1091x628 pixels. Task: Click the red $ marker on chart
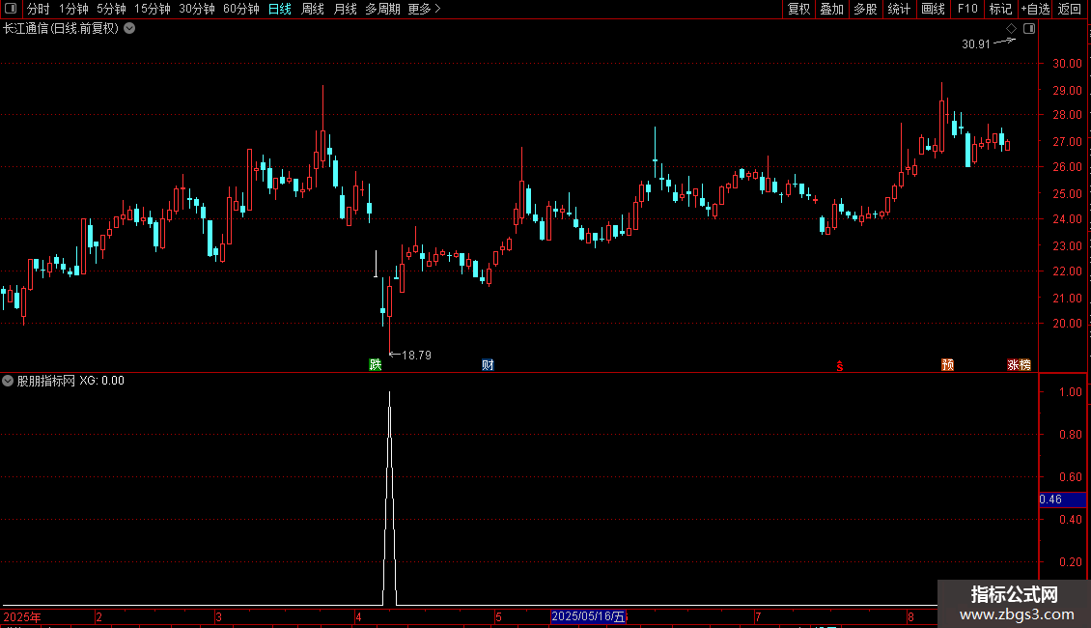(x=840, y=366)
